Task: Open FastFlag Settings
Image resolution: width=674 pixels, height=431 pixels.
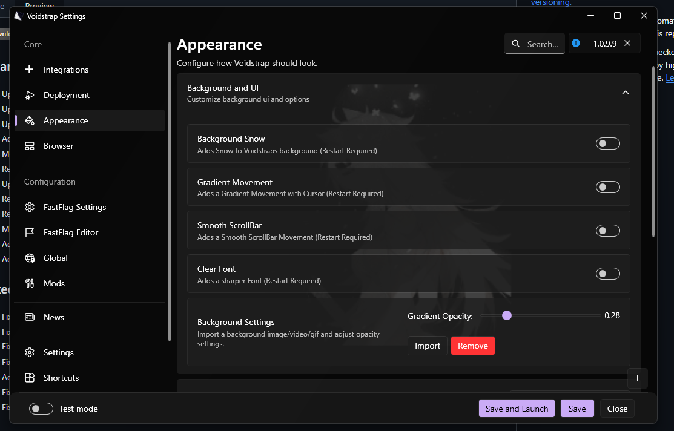Action: click(90, 207)
